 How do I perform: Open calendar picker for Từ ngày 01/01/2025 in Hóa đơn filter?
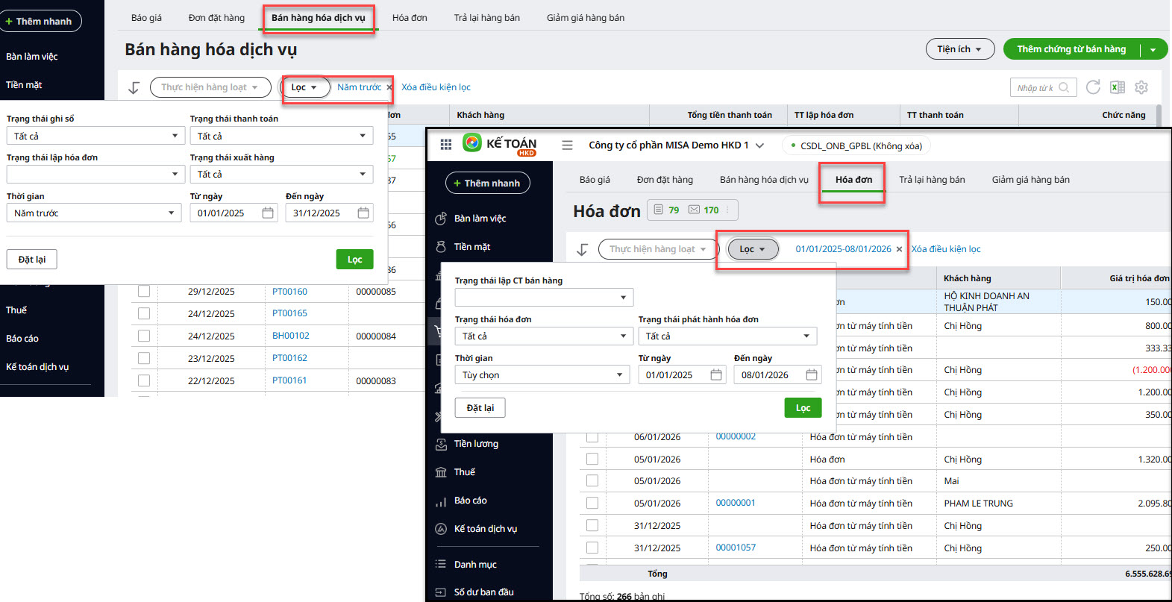pyautogui.click(x=716, y=375)
